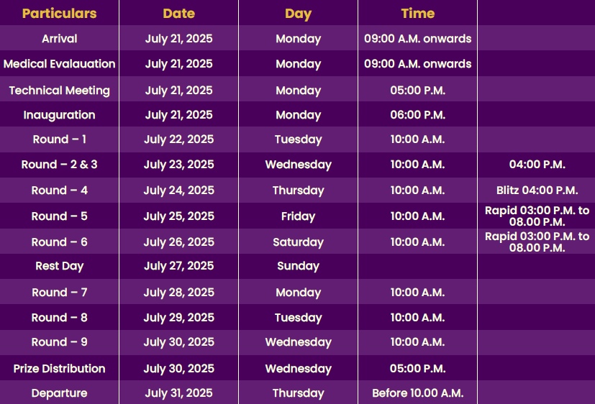Select the July 29, 2025 date
The height and width of the screenshot is (404, 595).
(178, 317)
